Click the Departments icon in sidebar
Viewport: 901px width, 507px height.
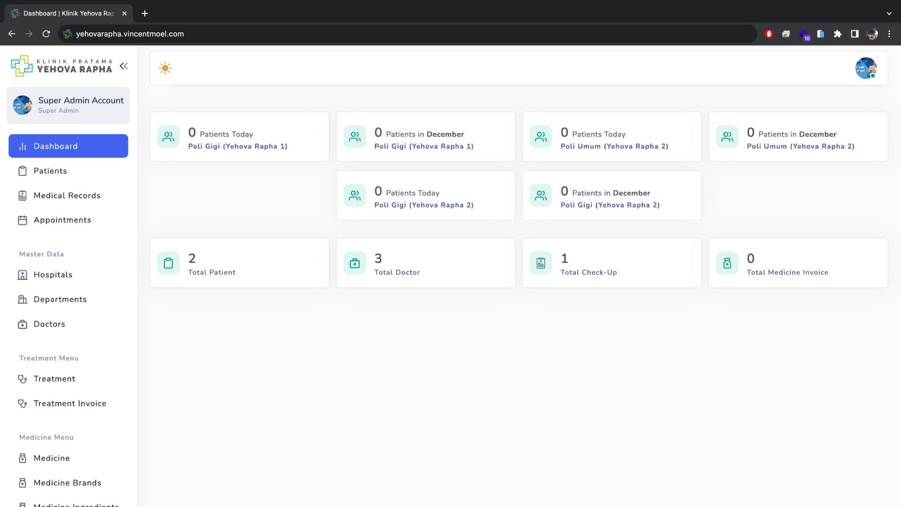23,300
